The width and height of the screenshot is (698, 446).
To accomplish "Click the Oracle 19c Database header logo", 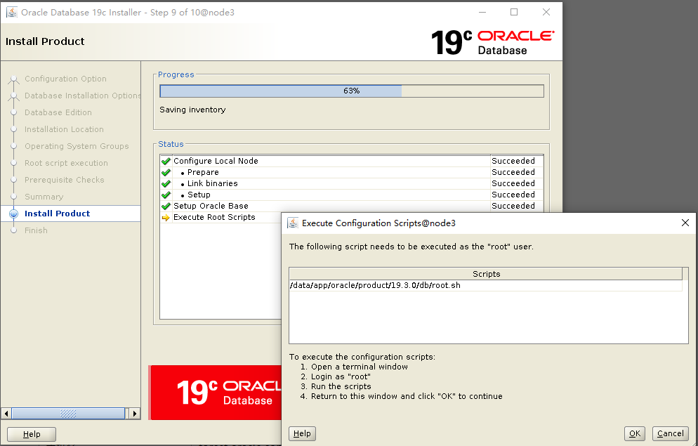I will point(493,43).
